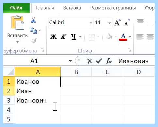The height and width of the screenshot is (127, 158).
Task: Click the Paste clipboard icon
Action: [x=18, y=23]
